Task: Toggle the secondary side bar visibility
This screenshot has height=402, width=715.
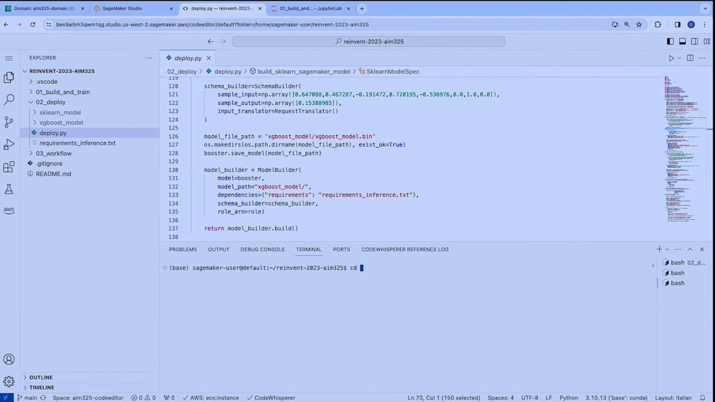Action: point(695,42)
